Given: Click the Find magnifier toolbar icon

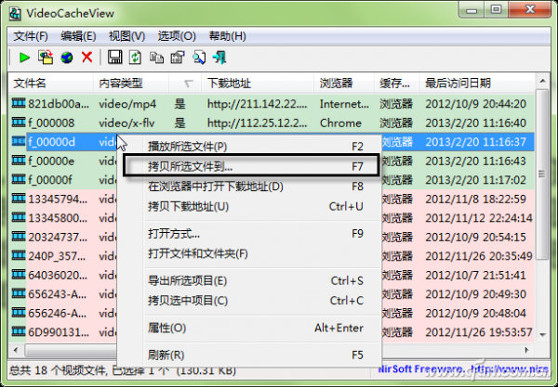Looking at the screenshot, I should pos(199,58).
